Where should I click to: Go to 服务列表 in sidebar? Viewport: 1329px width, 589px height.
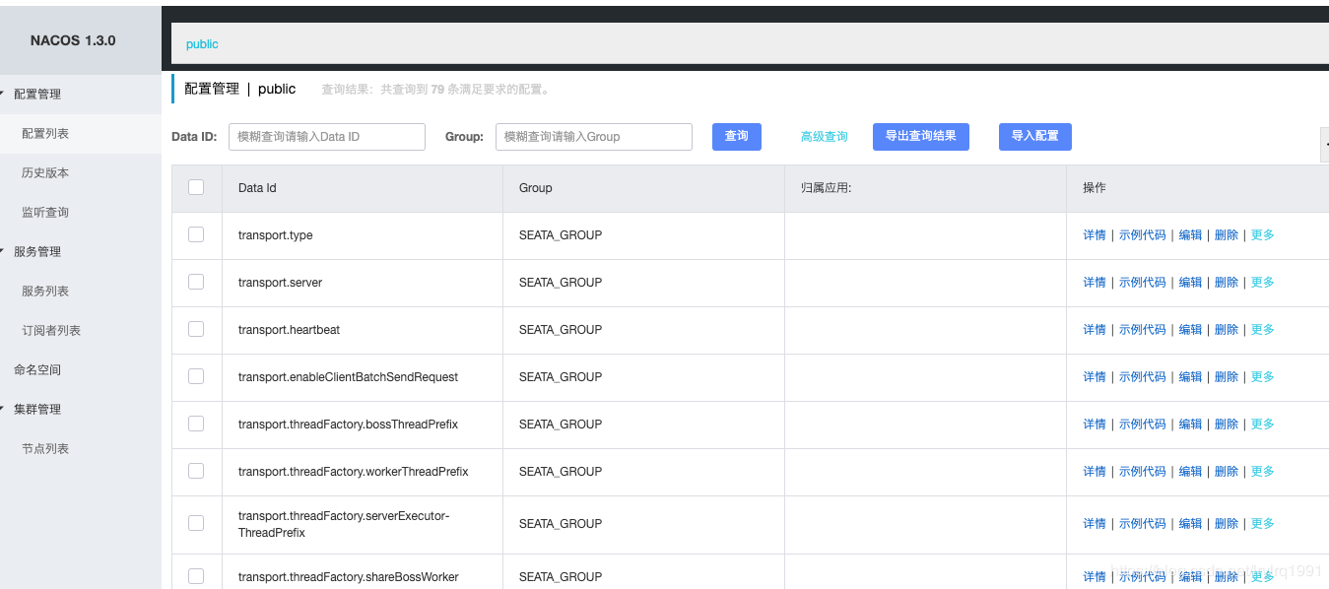(x=45, y=291)
